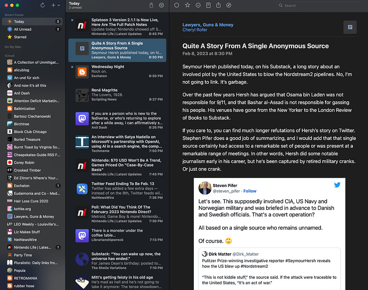Select Block Club Chicago feed
The width and height of the screenshot is (368, 290).
click(x=32, y=132)
